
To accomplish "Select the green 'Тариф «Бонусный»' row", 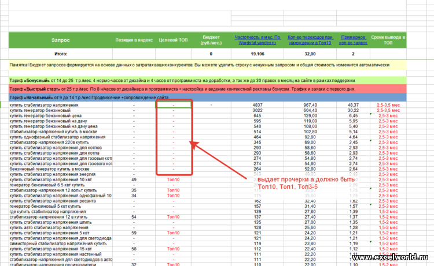I will tap(208, 81).
